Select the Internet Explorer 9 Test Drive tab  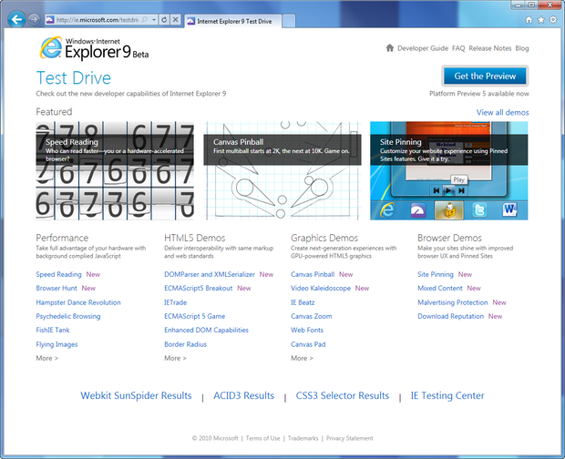click(234, 21)
